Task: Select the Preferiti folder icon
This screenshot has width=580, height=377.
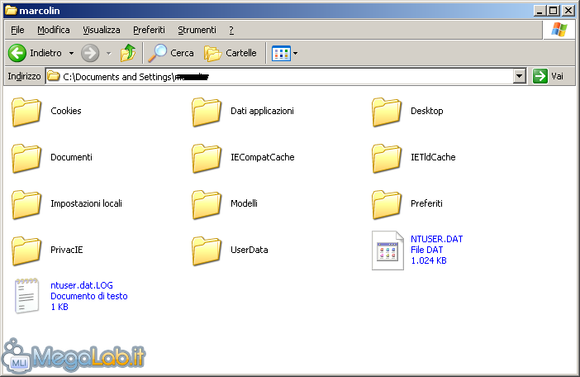Action: (x=387, y=204)
